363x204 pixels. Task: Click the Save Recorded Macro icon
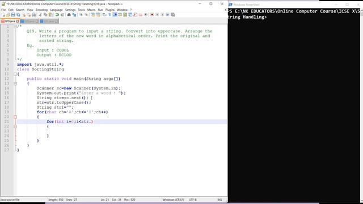(x=172, y=15)
